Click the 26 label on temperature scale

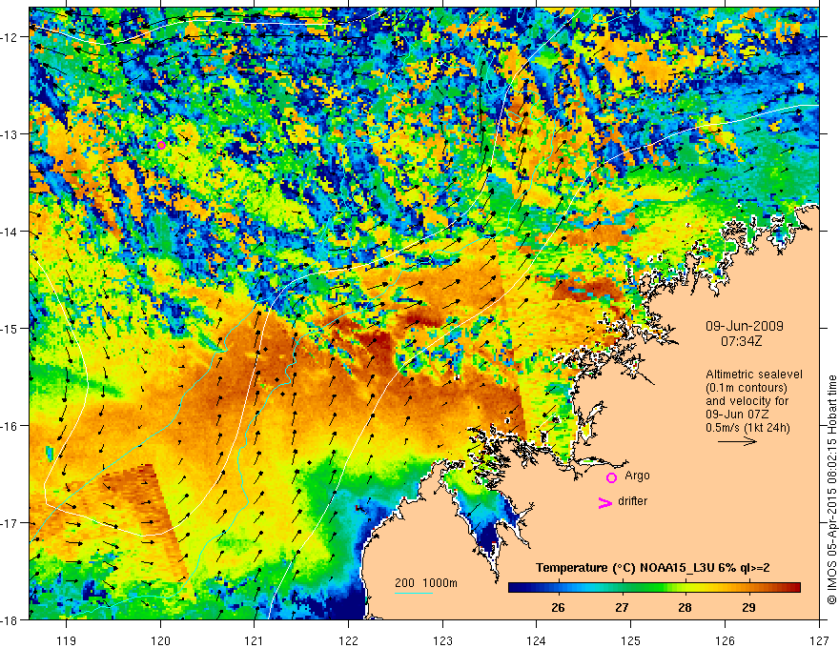point(558,607)
